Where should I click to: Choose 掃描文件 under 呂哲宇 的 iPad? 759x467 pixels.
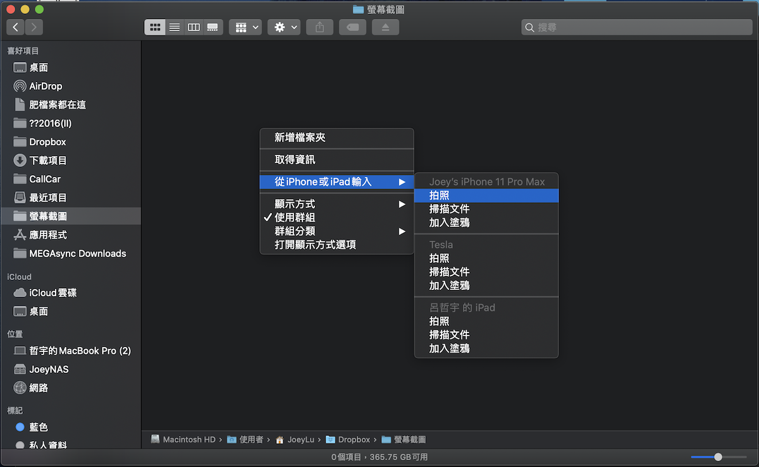pos(486,335)
